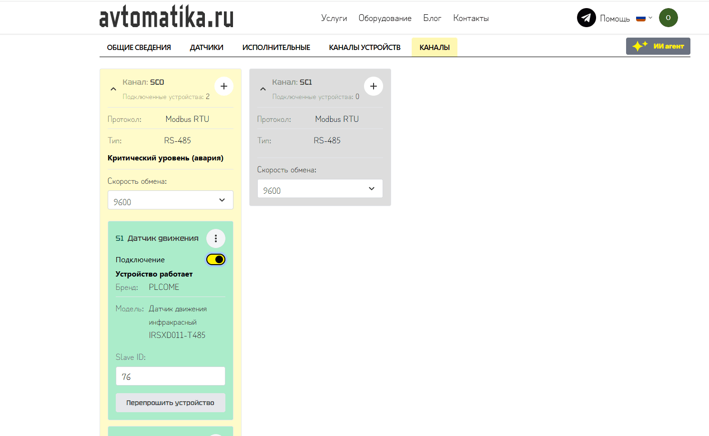Viewport: 709px width, 436px height.
Task: Open user profile avatar menu
Action: [668, 18]
